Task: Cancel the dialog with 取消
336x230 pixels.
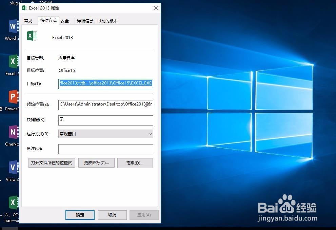Action: pos(112,215)
